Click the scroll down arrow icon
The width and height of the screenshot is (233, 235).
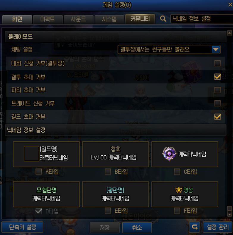point(229,214)
